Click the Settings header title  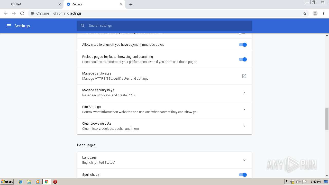point(22,26)
